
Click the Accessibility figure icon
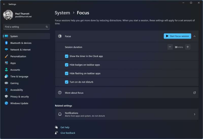click(6, 90)
